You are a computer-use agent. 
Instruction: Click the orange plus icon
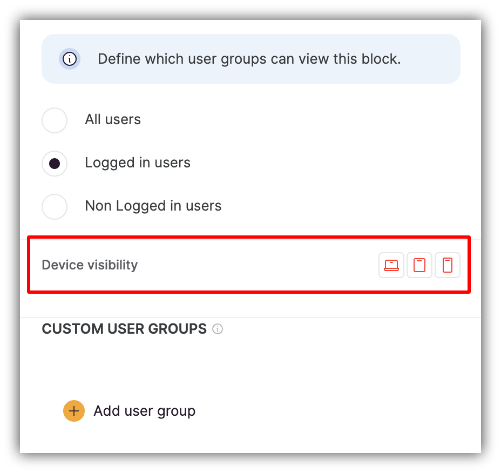pyautogui.click(x=73, y=411)
